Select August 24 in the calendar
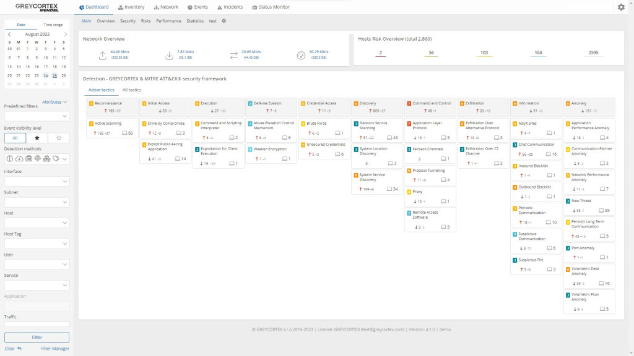634x356 pixels. click(45, 75)
